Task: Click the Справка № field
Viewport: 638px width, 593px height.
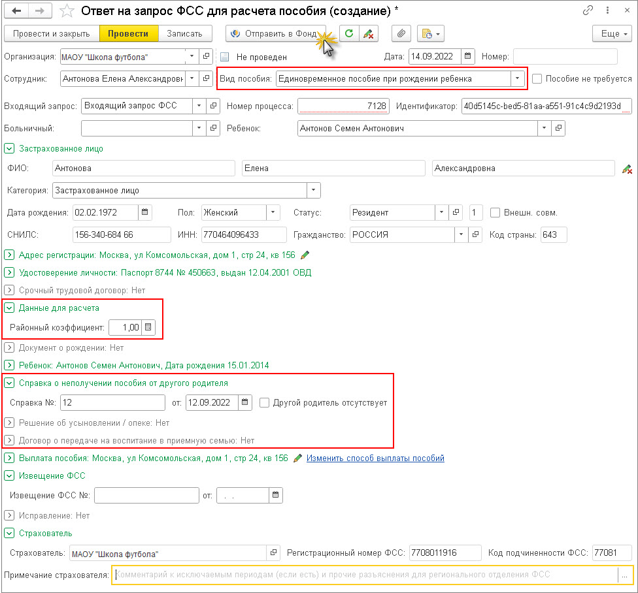Action: pyautogui.click(x=112, y=402)
